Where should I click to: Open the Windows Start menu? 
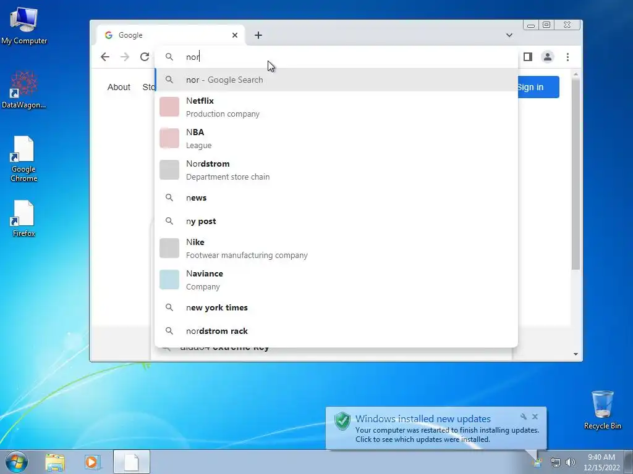pos(17,462)
